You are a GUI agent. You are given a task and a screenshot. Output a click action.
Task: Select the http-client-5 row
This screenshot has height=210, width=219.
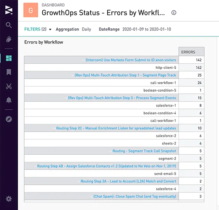click(x=114, y=68)
